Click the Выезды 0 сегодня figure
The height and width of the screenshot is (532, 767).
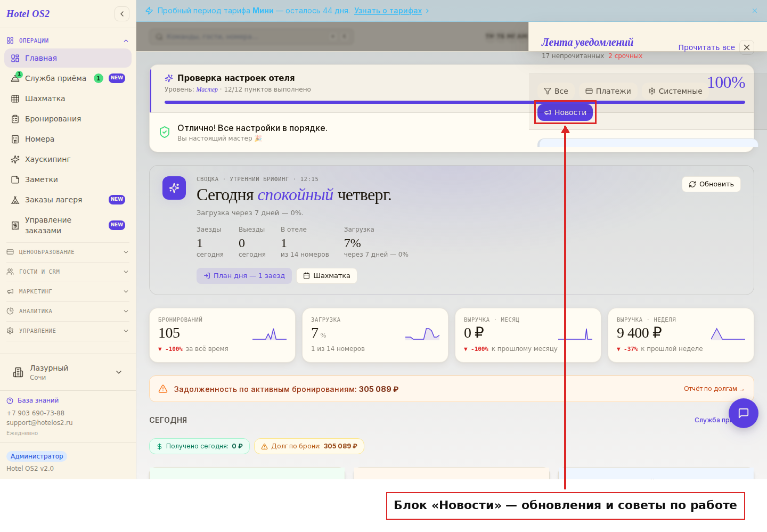252,242
